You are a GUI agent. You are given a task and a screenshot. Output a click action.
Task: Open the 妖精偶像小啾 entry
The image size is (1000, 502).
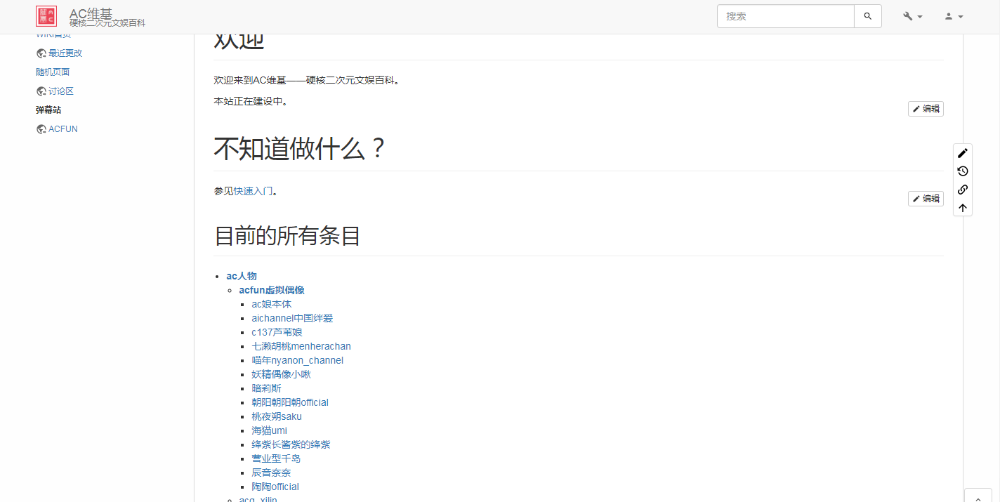click(281, 374)
